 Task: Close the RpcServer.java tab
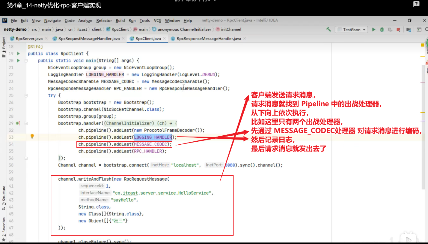(x=46, y=39)
